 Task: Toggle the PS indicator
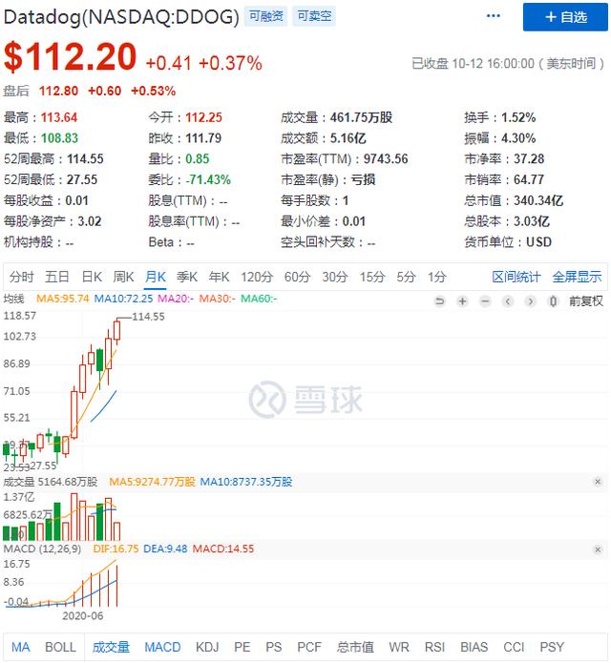coord(274,647)
